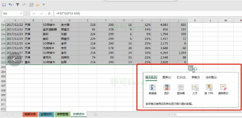Image resolution: width=242 pixels, height=118 pixels.
Task: Open the 参数管理 sheet tab
Action: pos(62,114)
